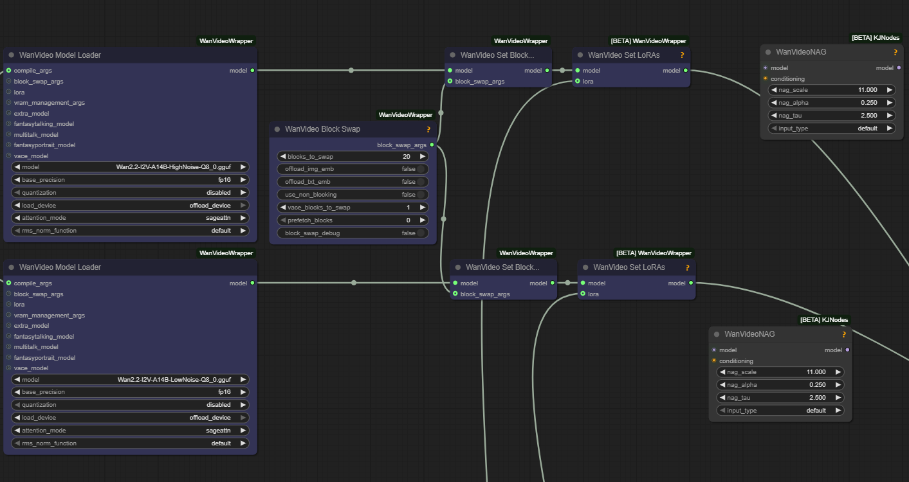This screenshot has width=909, height=482.
Task: Decrease nag_scale in lower WanVideoNAG
Action: (722, 372)
